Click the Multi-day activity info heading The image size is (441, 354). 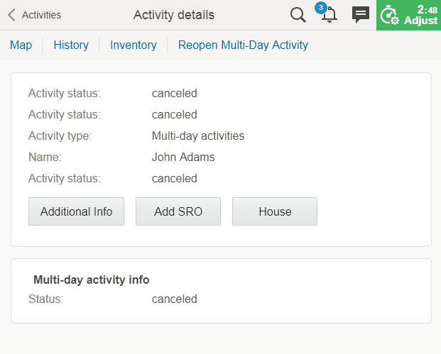92,280
